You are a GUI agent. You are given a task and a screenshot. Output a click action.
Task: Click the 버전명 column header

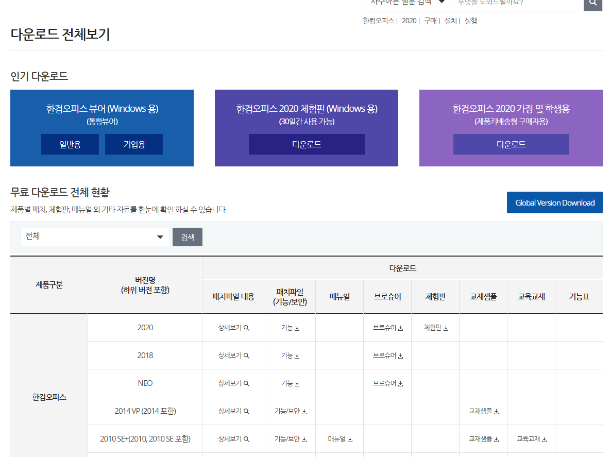[145, 285]
